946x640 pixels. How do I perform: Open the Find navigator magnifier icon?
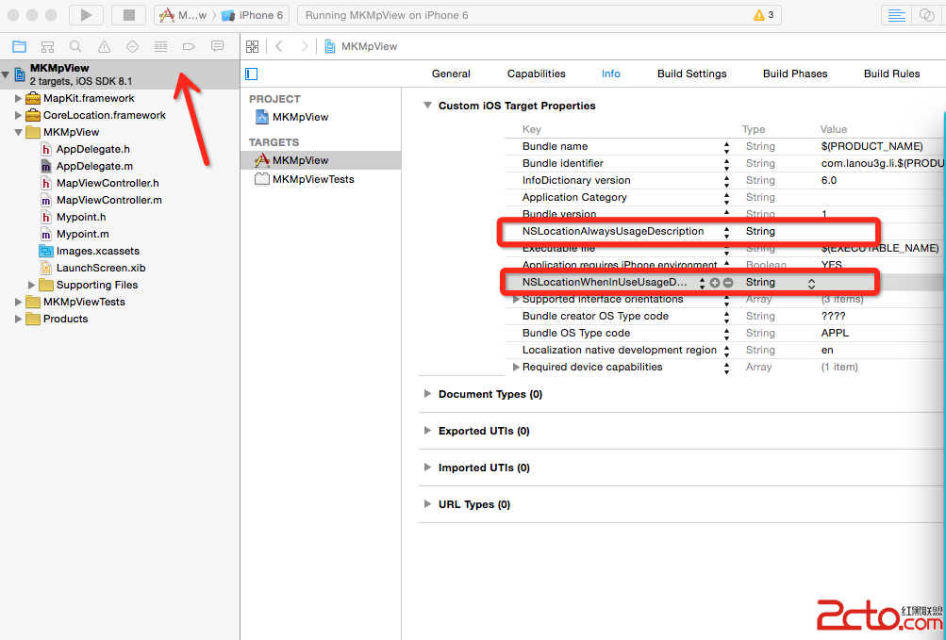pos(75,46)
